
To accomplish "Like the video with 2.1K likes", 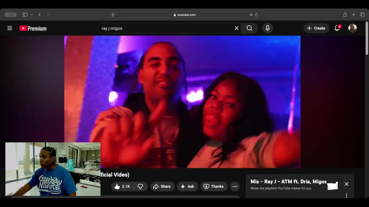I will point(122,187).
